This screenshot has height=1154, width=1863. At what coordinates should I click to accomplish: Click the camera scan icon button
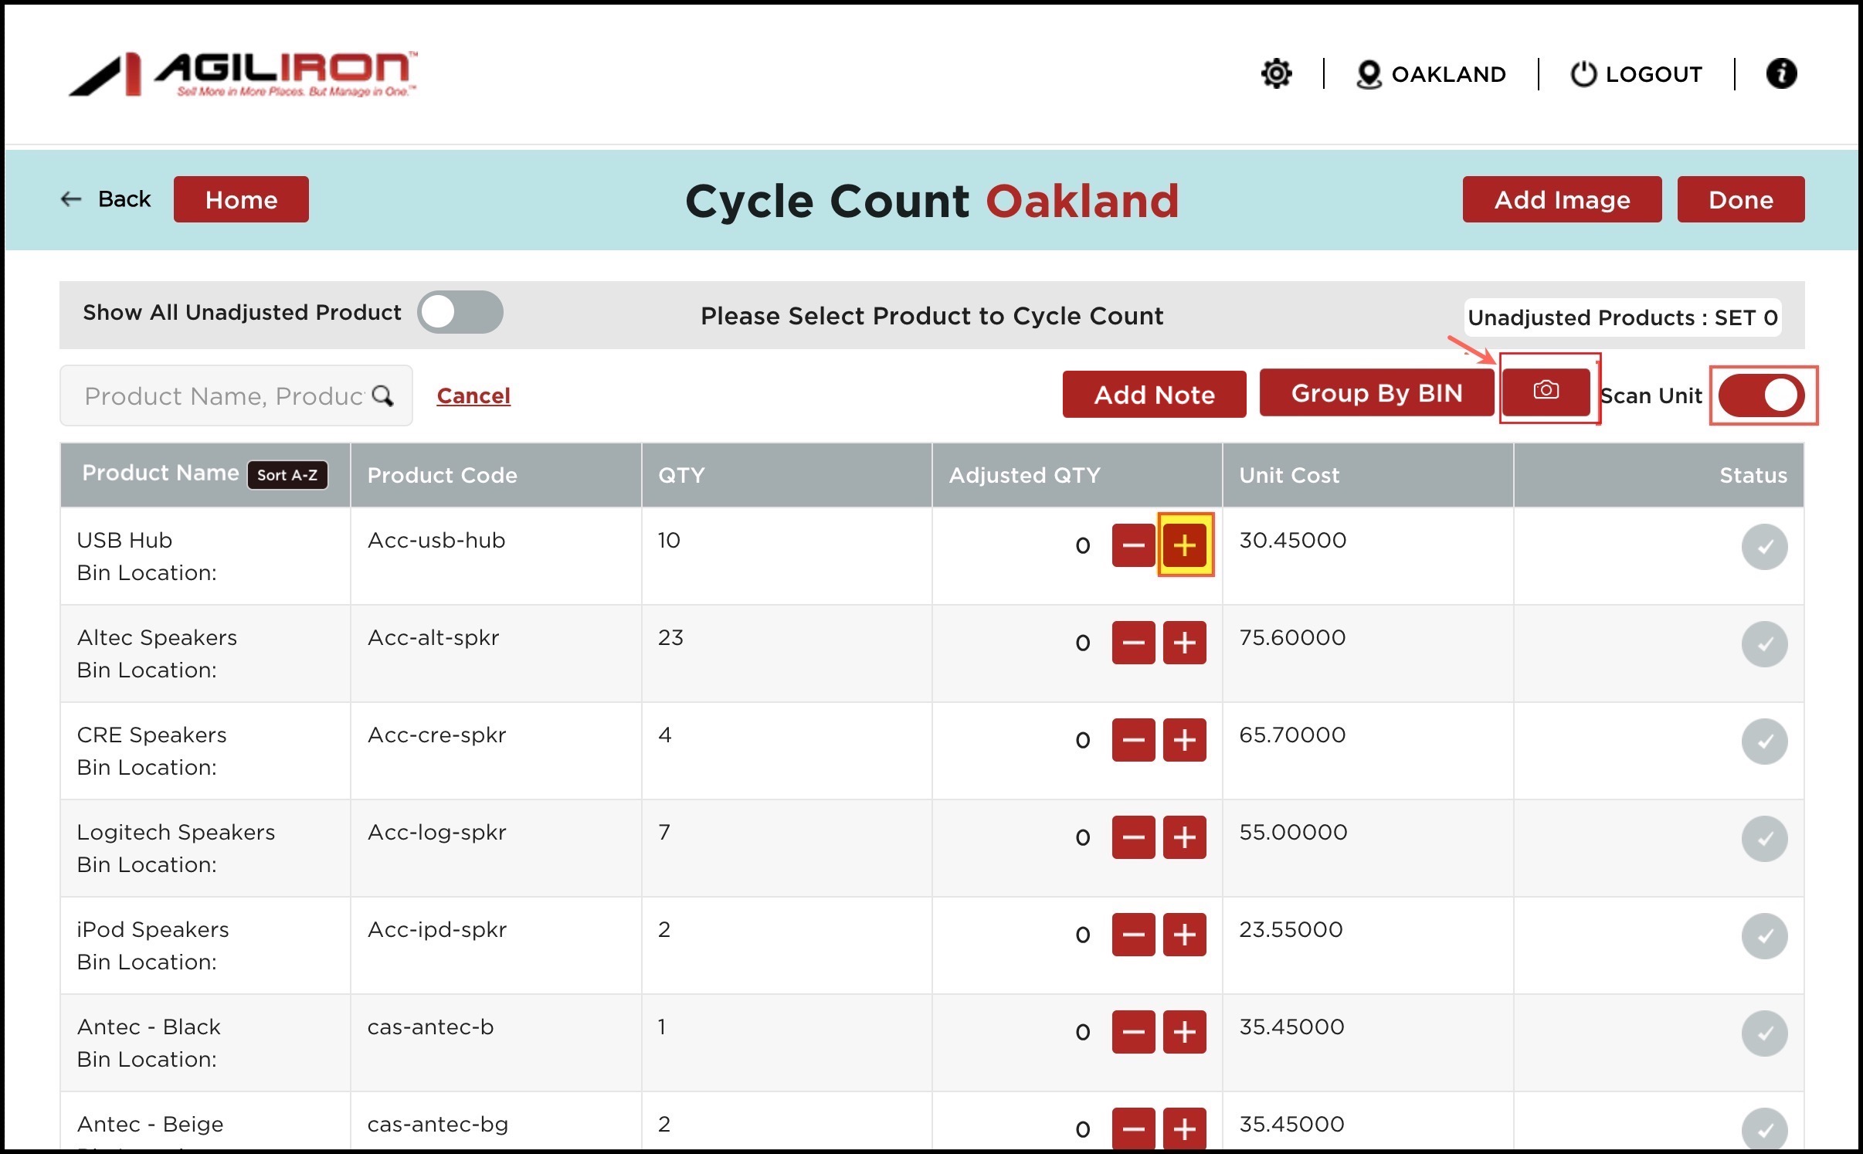pyautogui.click(x=1546, y=391)
